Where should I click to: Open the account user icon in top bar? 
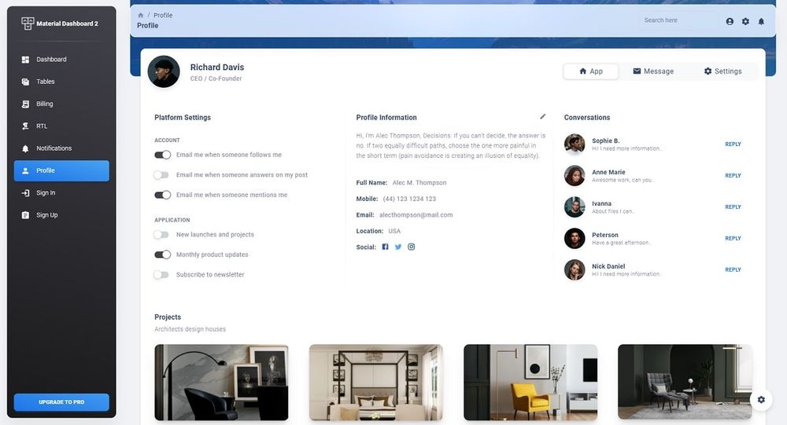(730, 21)
